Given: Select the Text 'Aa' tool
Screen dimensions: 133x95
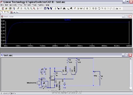Looking at the screenshot, I should click(117, 8).
